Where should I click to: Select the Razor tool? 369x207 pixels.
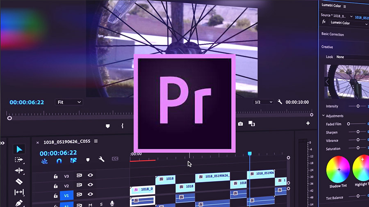[x=19, y=181]
